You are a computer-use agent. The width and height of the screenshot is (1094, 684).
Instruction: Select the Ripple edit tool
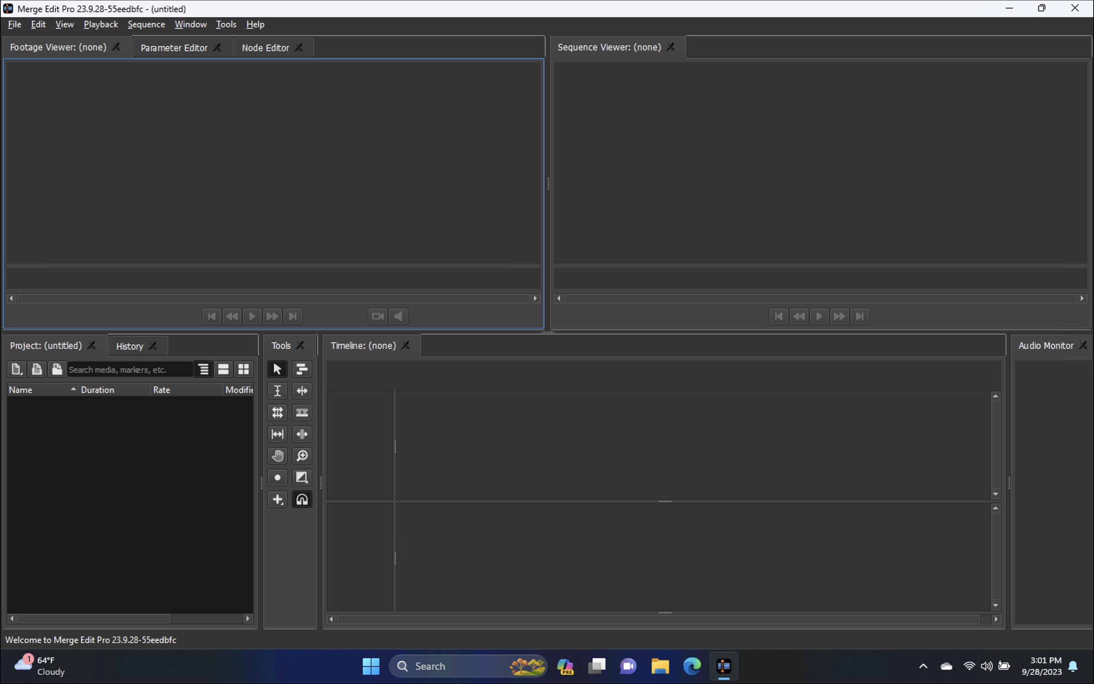pos(301,390)
